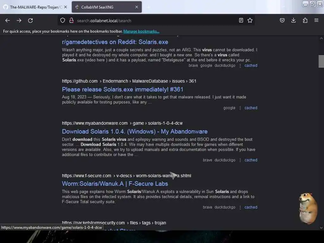Click the site security padlock icon
The height and width of the screenshot is (243, 324).
click(x=72, y=21)
